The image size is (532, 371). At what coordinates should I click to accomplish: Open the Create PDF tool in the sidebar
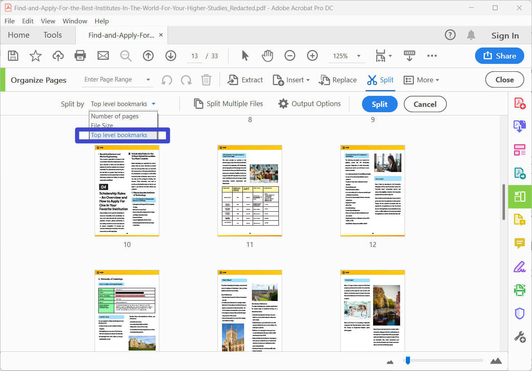[x=520, y=103]
